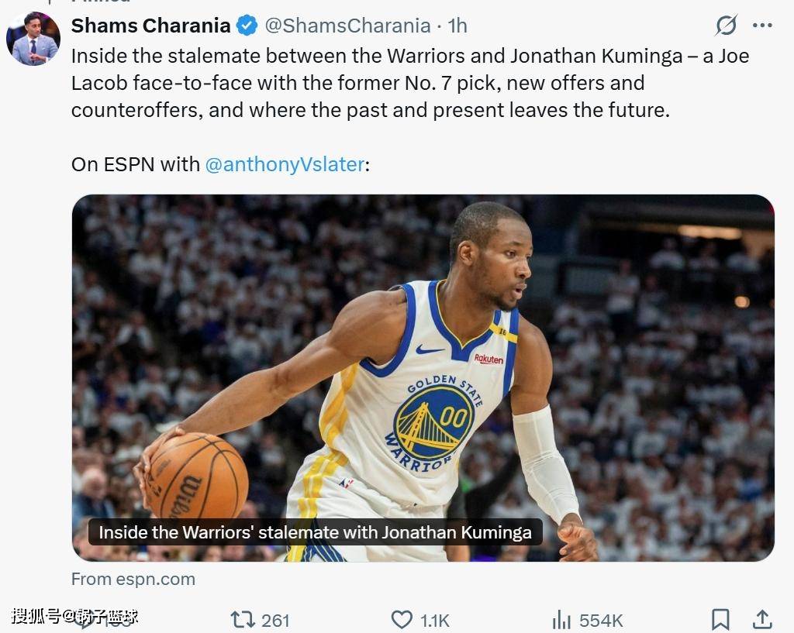The height and width of the screenshot is (633, 794).
Task: Click the 1h post timestamp
Action: point(457,26)
